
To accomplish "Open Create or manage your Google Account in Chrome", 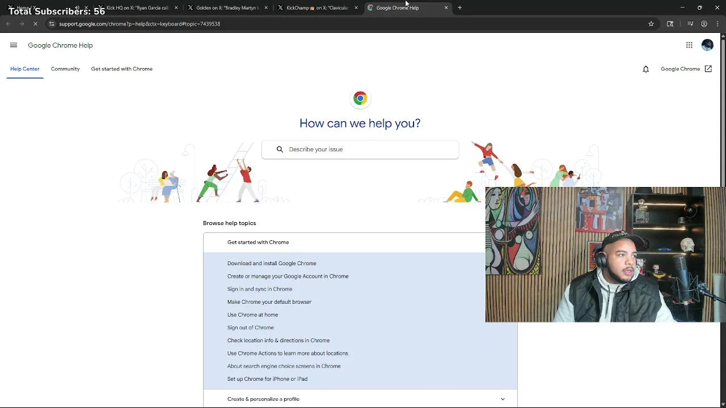I will tap(288, 277).
